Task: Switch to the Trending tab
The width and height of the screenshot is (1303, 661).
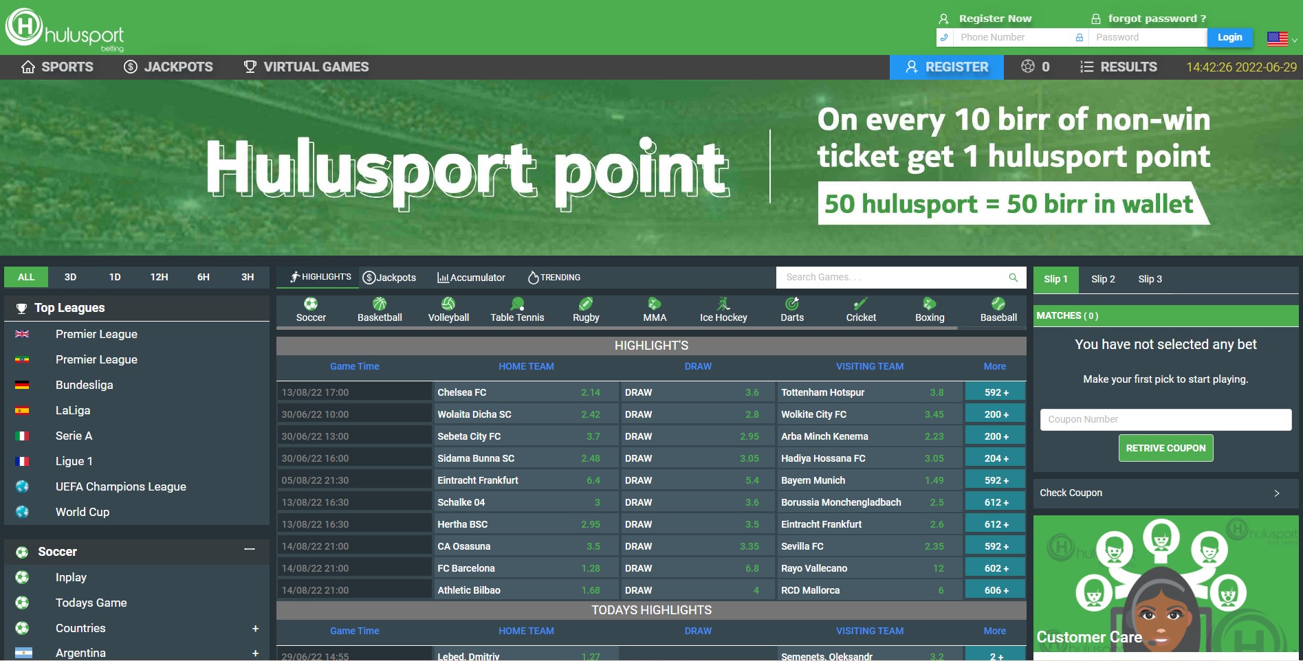Action: tap(554, 278)
